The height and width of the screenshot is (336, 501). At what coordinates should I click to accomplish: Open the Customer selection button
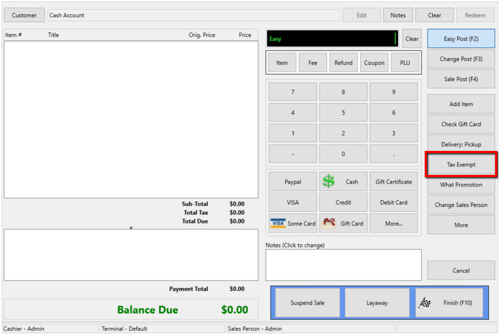click(25, 15)
